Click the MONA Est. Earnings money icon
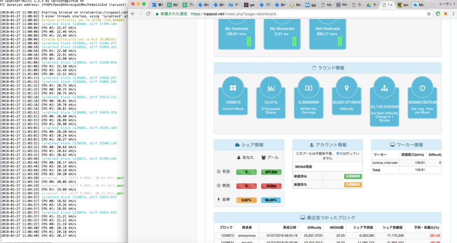The image size is (457, 243). click(309, 88)
